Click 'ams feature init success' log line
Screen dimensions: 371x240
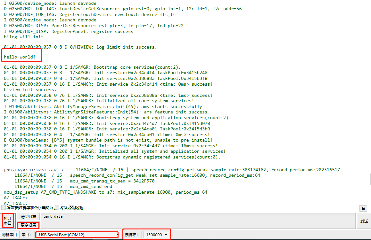point(105,112)
